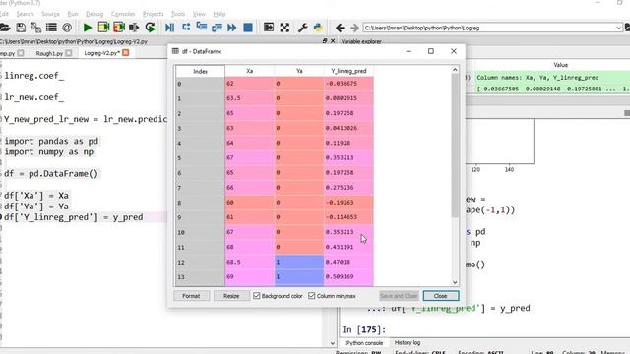The image size is (630, 354).
Task: Open Preferences via the wrench icon
Action: pos(302,28)
